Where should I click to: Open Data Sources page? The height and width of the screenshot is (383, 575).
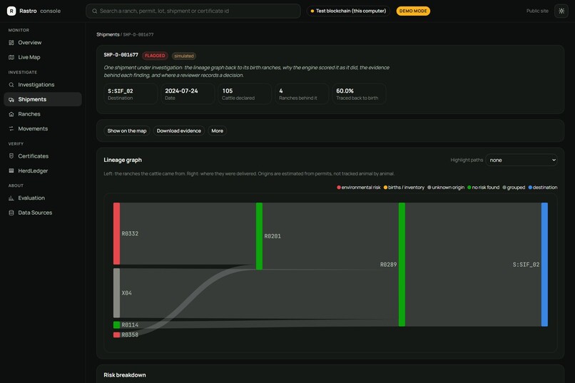pyautogui.click(x=43, y=213)
